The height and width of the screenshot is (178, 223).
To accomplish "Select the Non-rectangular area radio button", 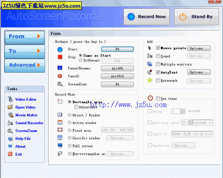I will point(70,153).
